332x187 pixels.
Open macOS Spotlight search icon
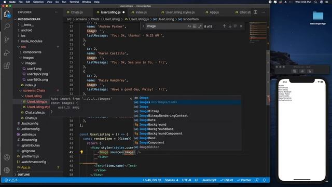pos(315,2)
